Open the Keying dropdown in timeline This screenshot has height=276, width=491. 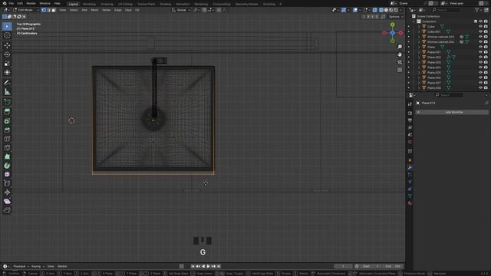(x=38, y=266)
